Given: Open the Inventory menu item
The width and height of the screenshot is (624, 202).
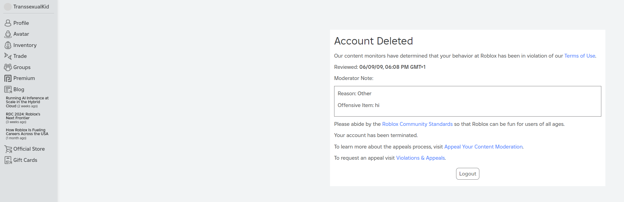Looking at the screenshot, I should [x=25, y=45].
